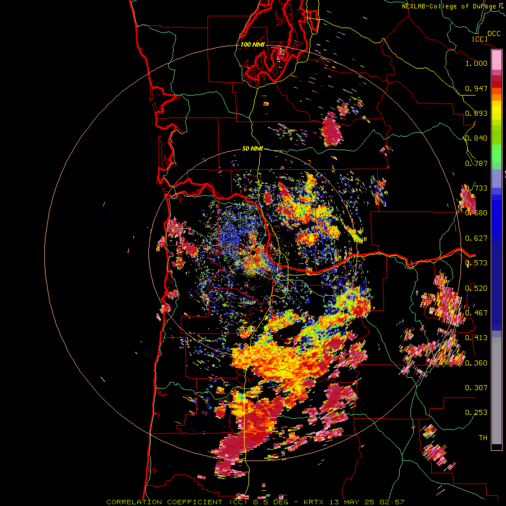Select the 0.520 legend value
The width and height of the screenshot is (506, 506).
click(476, 288)
